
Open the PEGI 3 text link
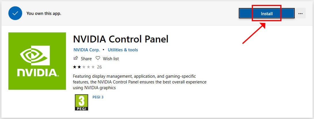coord(98,97)
